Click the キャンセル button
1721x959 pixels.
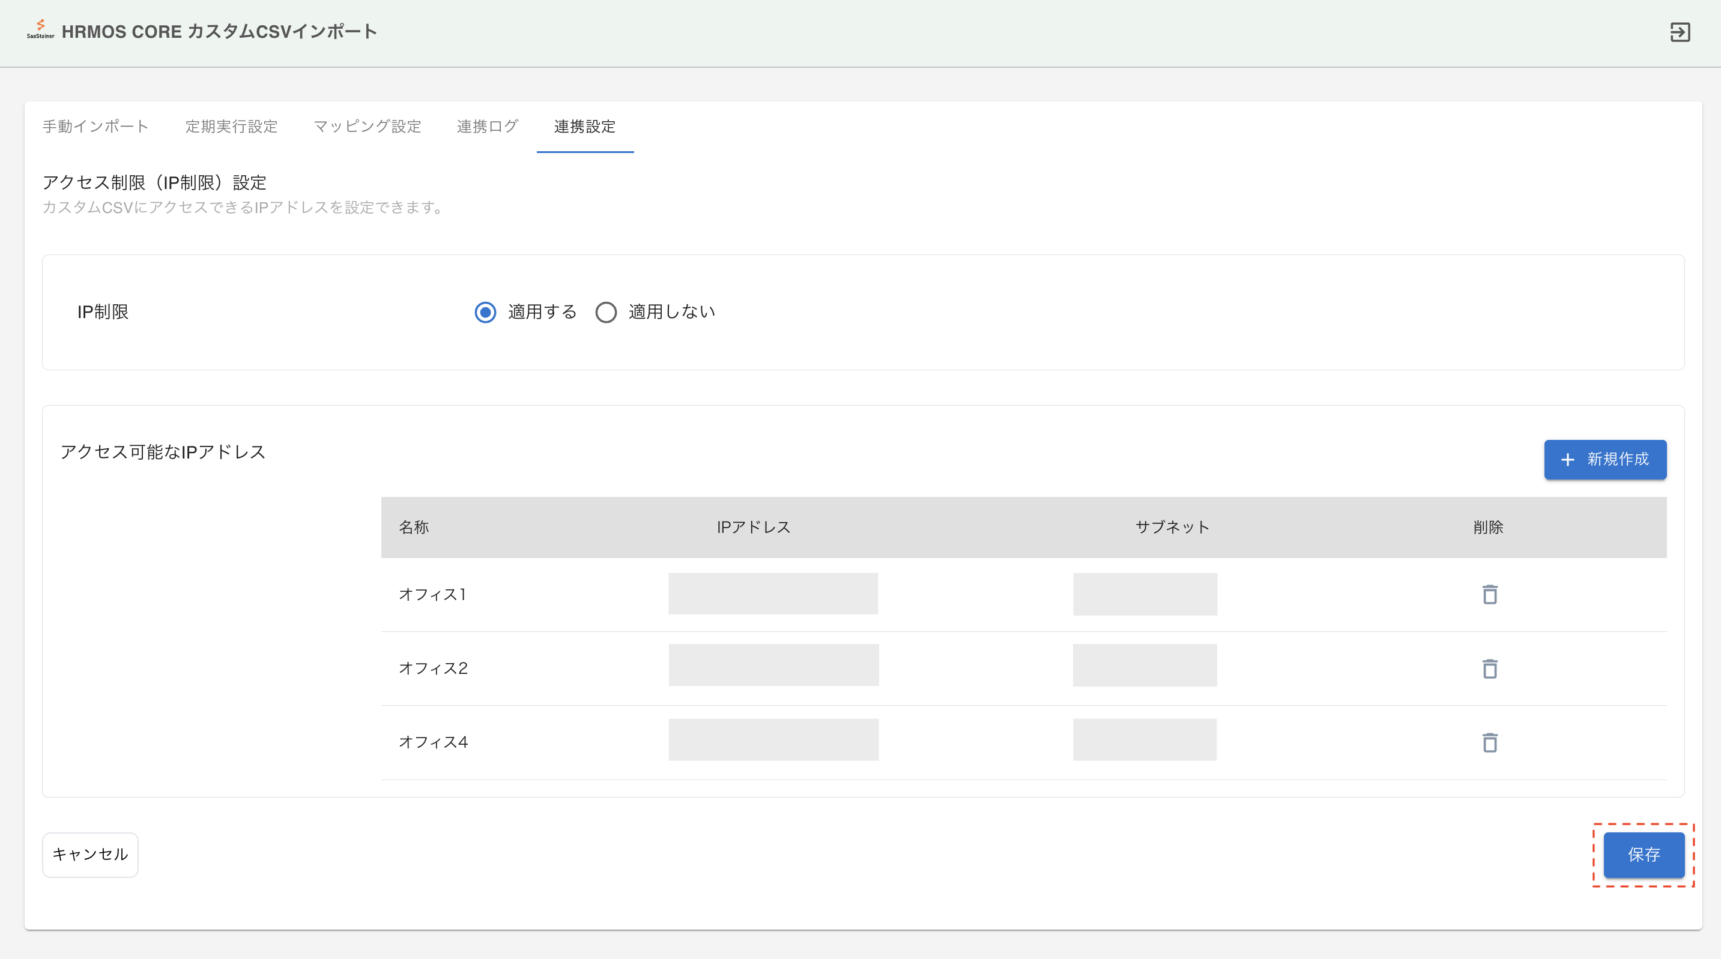tap(90, 854)
